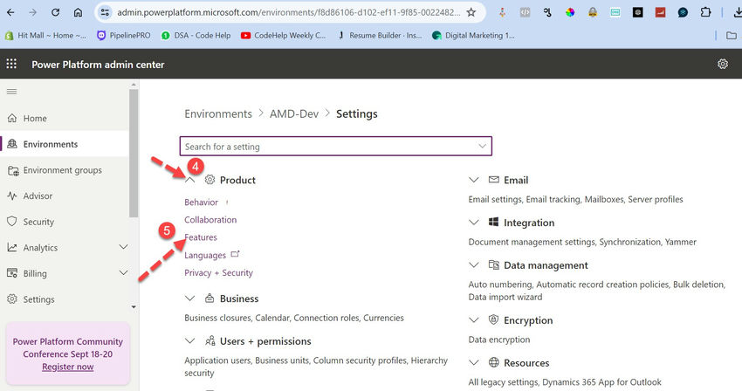742x391 pixels.
Task: Open the Features settings link
Action: (x=201, y=237)
